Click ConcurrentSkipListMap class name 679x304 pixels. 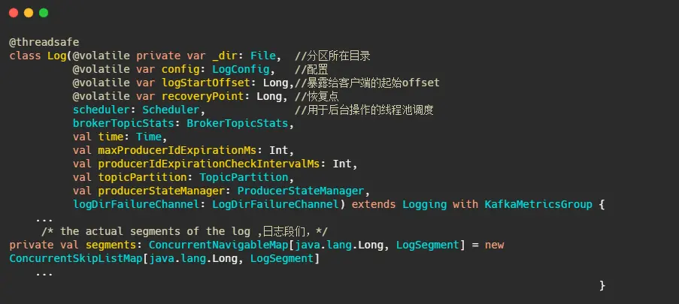tap(76, 259)
